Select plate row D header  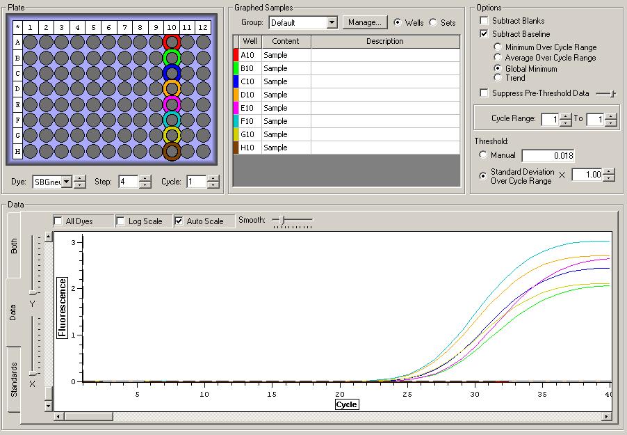coord(17,88)
